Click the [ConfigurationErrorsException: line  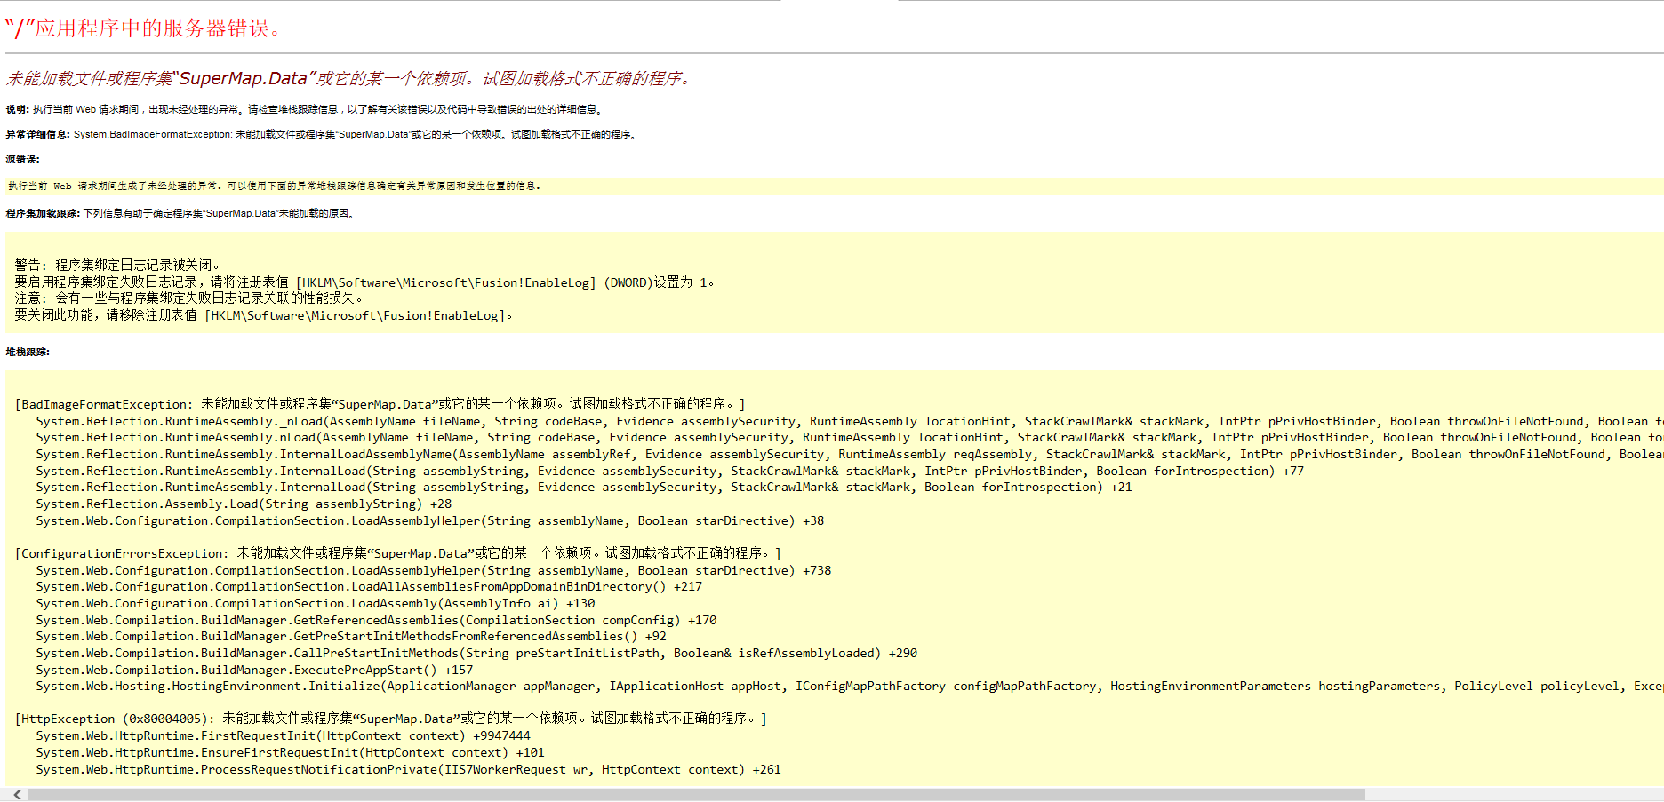coord(398,553)
